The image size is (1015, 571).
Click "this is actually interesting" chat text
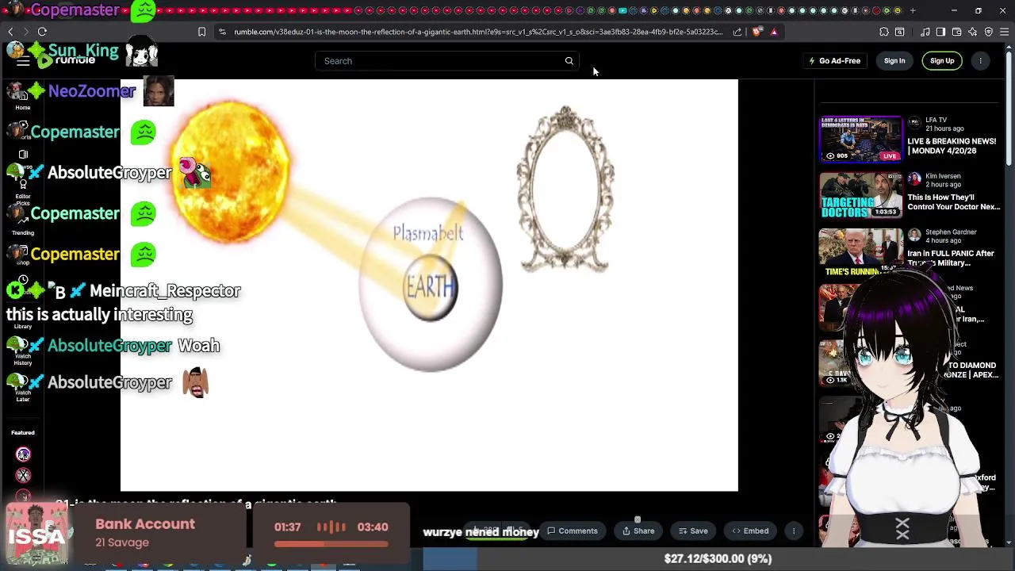(x=100, y=315)
